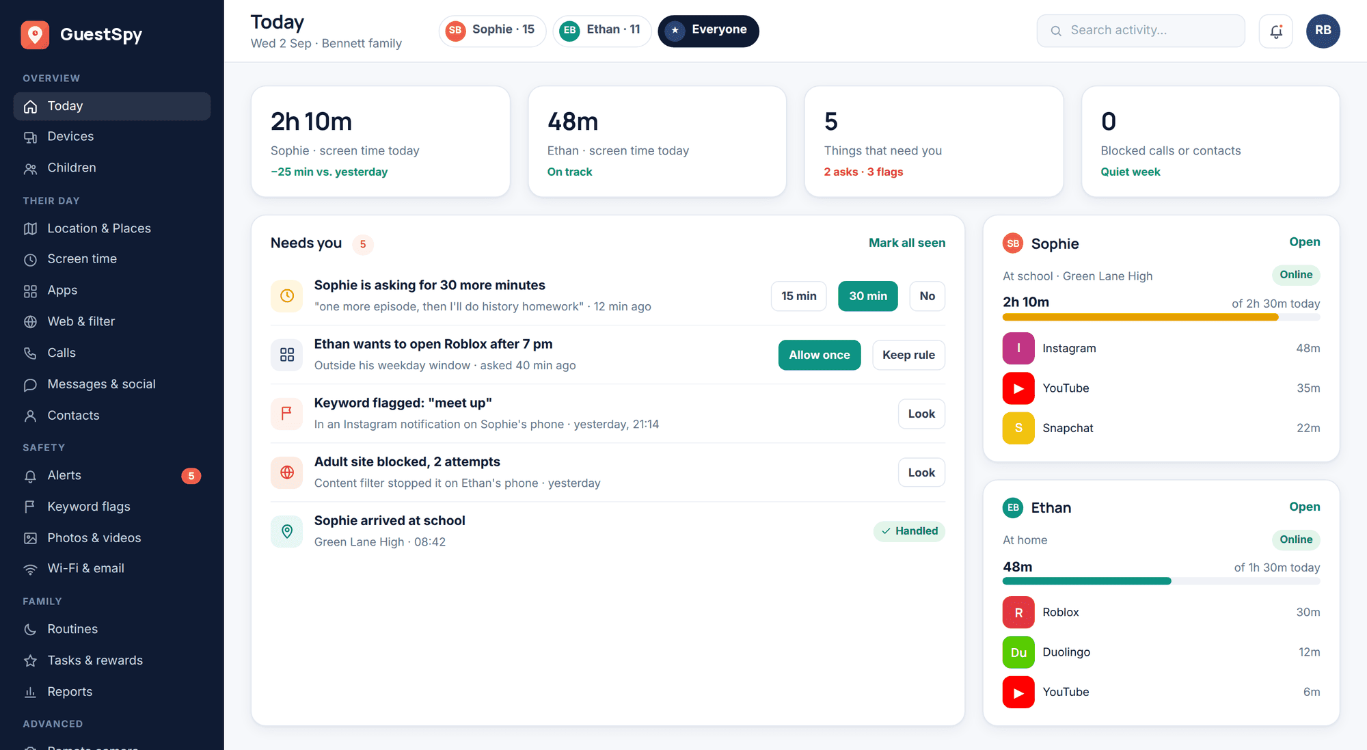Grant Sophie 15 min extra

(x=798, y=296)
